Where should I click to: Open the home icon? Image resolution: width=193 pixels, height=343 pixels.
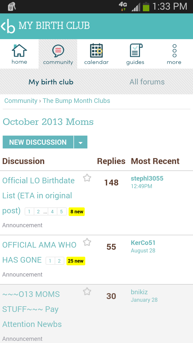[x=19, y=51]
